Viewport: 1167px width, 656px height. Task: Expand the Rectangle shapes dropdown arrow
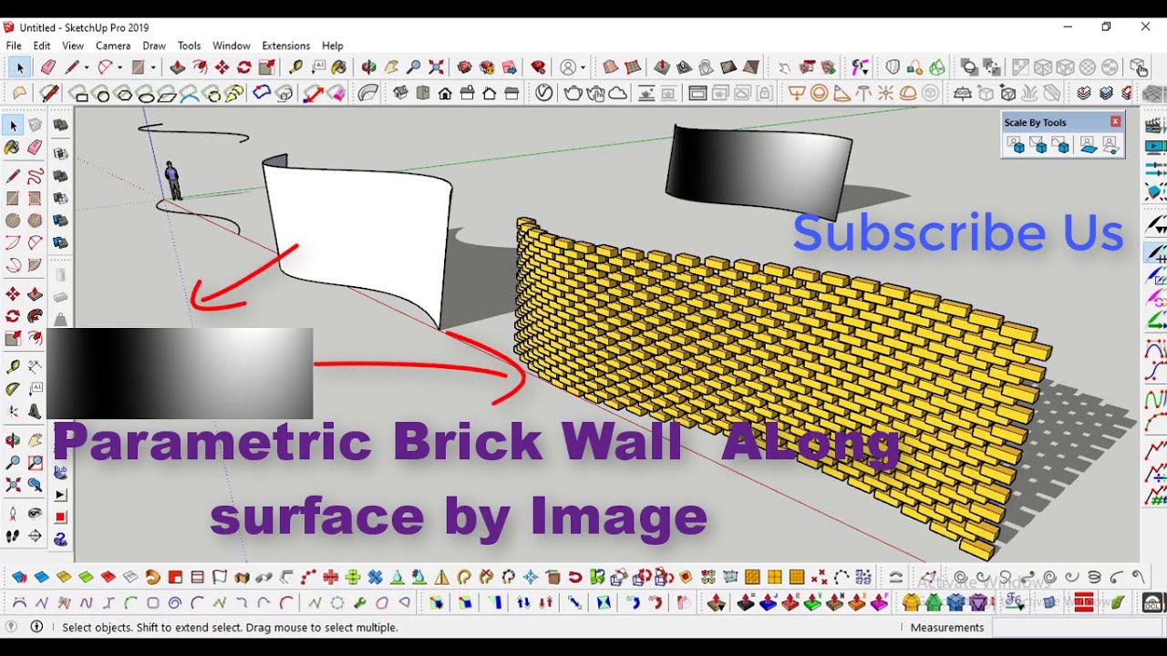[x=153, y=67]
